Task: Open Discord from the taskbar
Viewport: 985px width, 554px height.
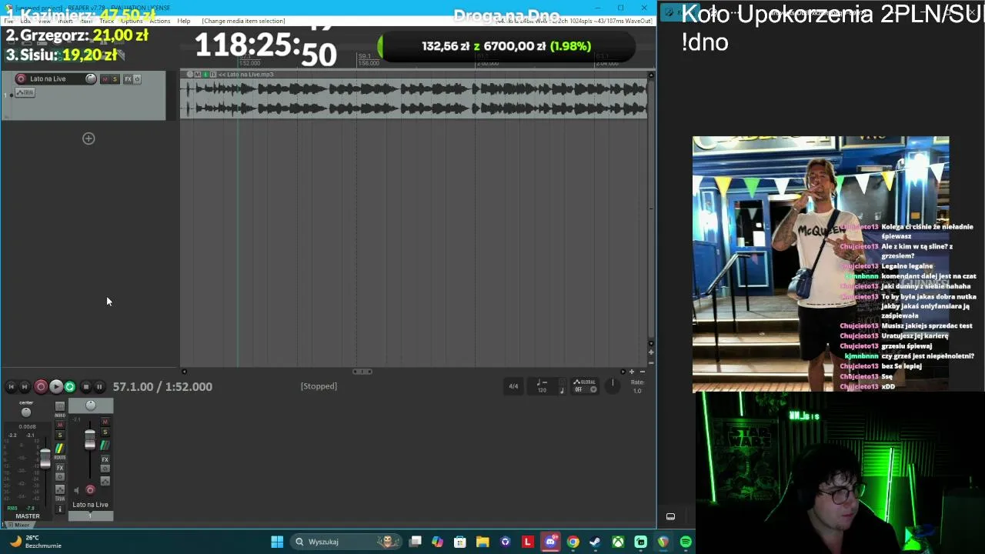Action: coord(550,542)
